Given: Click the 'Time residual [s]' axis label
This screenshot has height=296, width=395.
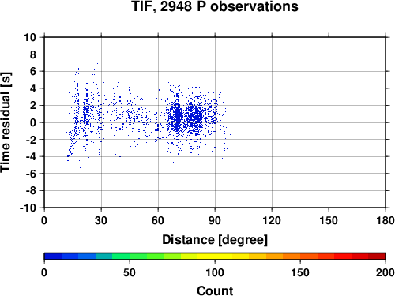Looking at the screenshot, I should click(6, 122).
